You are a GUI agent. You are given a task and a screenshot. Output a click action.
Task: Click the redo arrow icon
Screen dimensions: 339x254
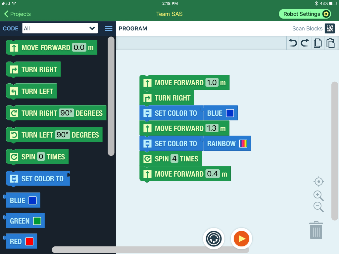tap(305, 43)
